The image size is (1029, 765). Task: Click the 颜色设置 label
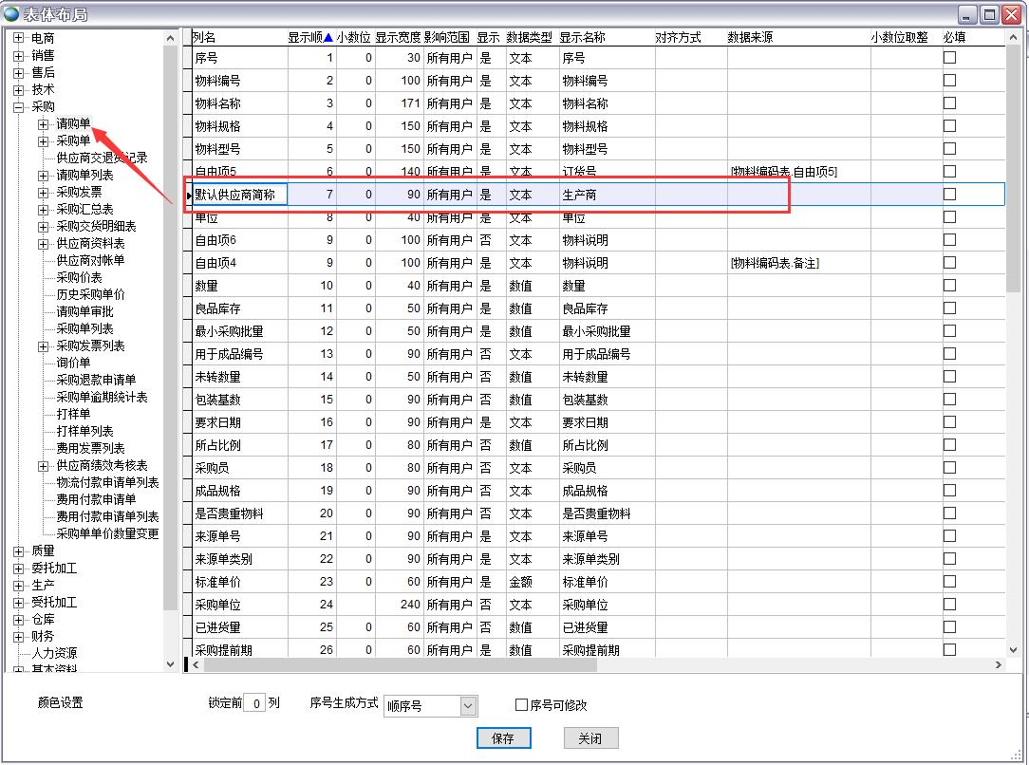[61, 703]
